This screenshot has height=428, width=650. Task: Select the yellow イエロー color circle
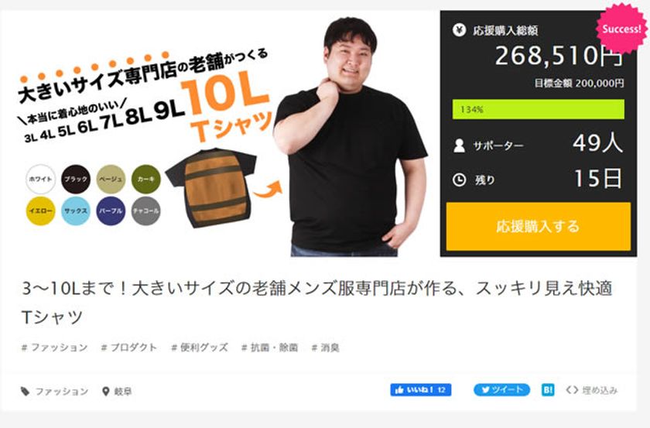pos(40,211)
